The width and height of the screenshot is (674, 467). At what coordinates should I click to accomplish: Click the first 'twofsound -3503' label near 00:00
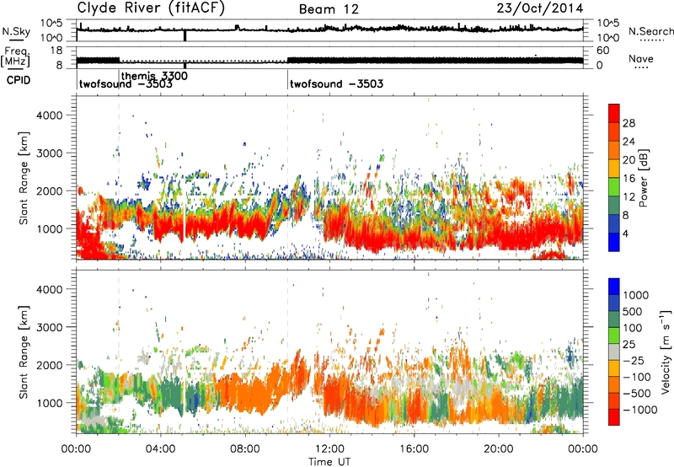tap(126, 83)
